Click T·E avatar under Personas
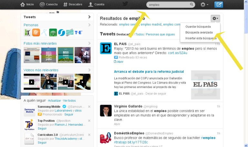This screenshot has height=147, width=248. [78, 32]
